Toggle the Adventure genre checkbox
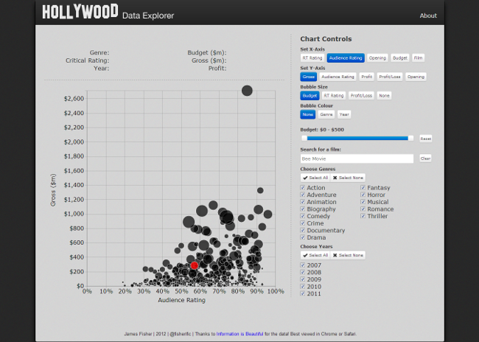The height and width of the screenshot is (342, 479). coord(302,195)
